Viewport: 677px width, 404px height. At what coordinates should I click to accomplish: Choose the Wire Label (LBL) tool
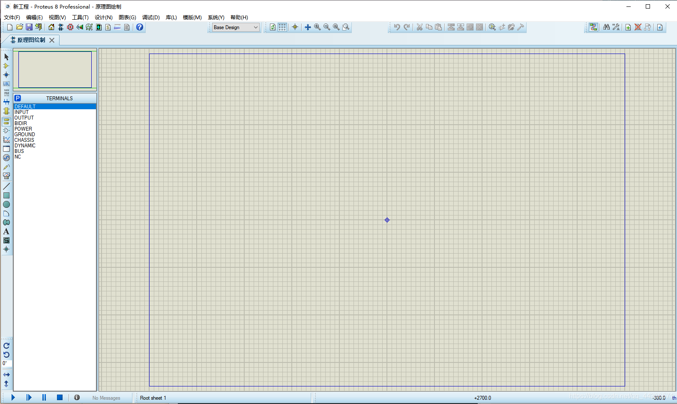6,84
